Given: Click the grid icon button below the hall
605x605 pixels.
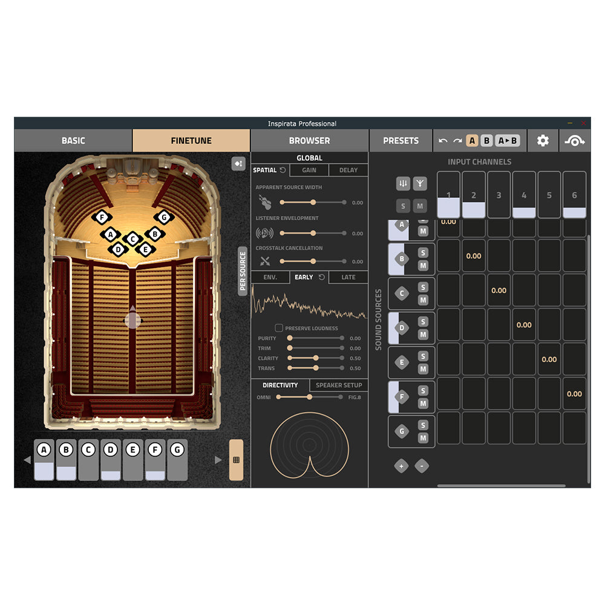Looking at the screenshot, I should pyautogui.click(x=236, y=460).
